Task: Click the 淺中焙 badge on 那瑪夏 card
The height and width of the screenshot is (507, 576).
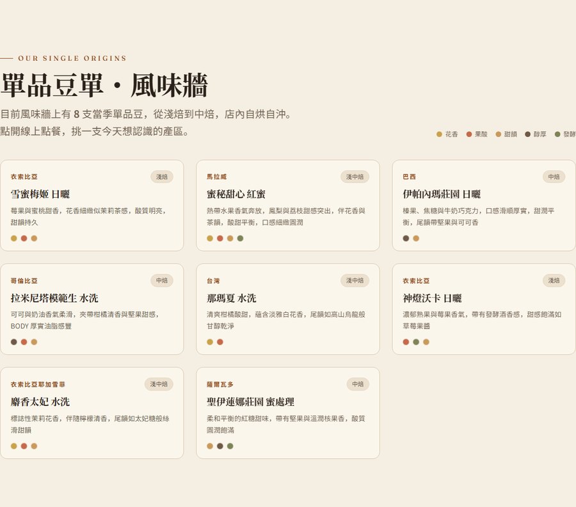Action: pyautogui.click(x=355, y=280)
